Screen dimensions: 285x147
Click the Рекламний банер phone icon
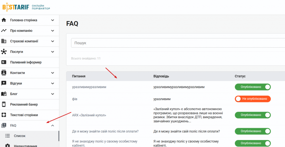tap(4, 104)
